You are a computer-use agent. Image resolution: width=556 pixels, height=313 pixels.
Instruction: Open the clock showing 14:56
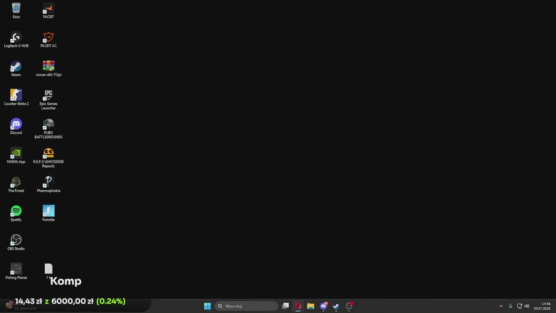[542, 306]
